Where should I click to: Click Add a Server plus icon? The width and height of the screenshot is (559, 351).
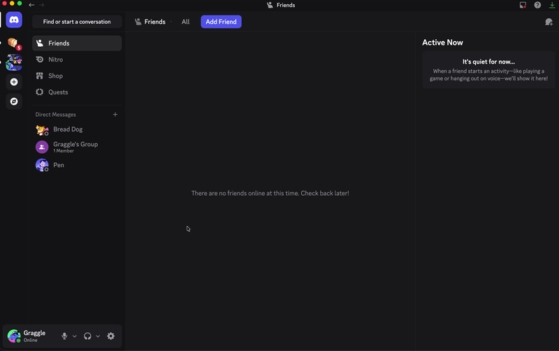pos(14,82)
